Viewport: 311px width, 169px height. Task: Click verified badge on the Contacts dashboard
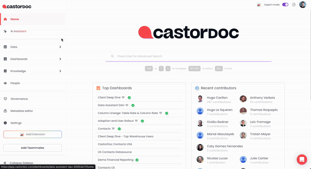119,129
